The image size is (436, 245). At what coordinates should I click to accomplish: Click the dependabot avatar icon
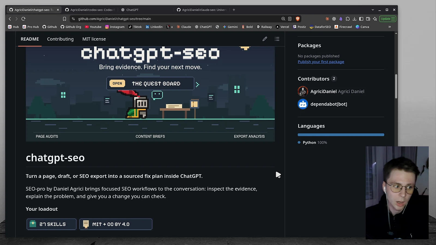[x=303, y=104]
